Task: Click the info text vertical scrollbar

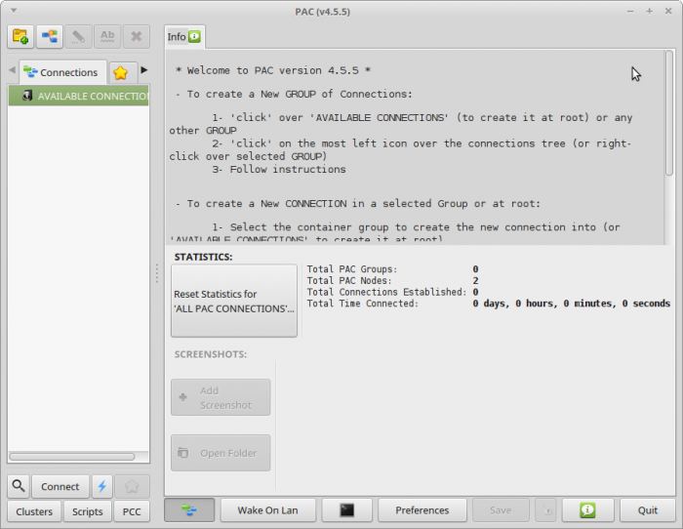Action: [669, 113]
